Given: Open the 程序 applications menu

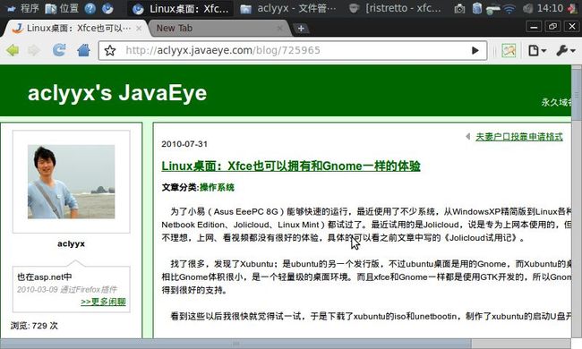Looking at the screenshot, I should click(x=23, y=8).
